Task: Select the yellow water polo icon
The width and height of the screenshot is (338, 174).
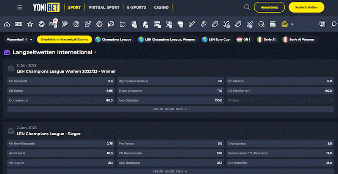Action: click(285, 24)
